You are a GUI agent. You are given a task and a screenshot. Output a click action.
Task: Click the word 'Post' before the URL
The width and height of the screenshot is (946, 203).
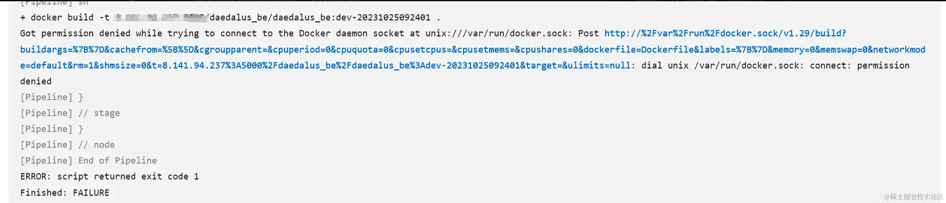coord(588,34)
